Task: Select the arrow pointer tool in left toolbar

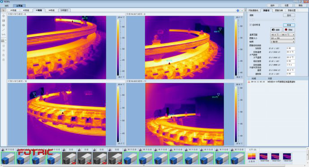Action: [3, 10]
